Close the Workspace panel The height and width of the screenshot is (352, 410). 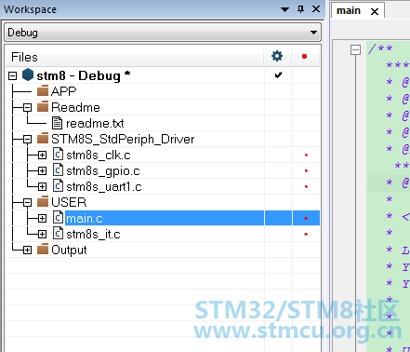(316, 9)
